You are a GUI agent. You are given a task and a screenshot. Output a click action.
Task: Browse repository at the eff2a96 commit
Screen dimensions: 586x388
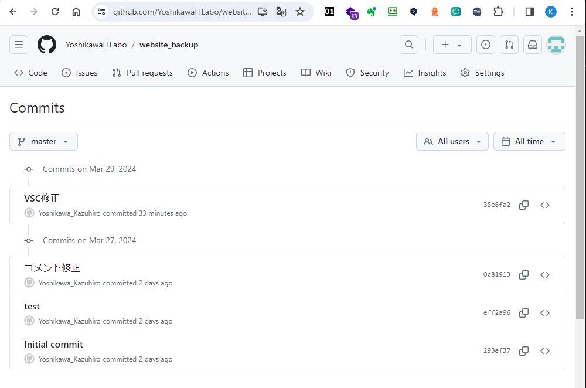tap(545, 313)
